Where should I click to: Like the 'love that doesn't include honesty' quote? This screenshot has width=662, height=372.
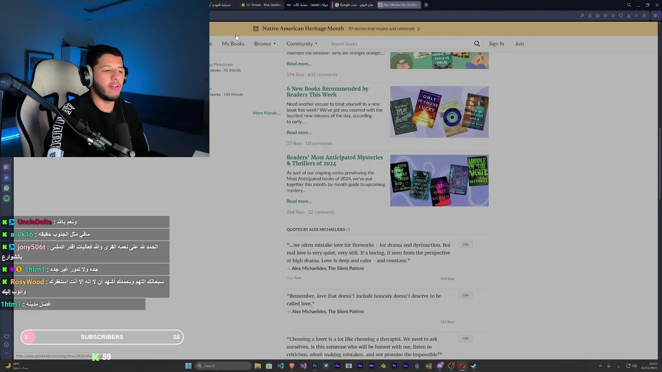click(465, 296)
